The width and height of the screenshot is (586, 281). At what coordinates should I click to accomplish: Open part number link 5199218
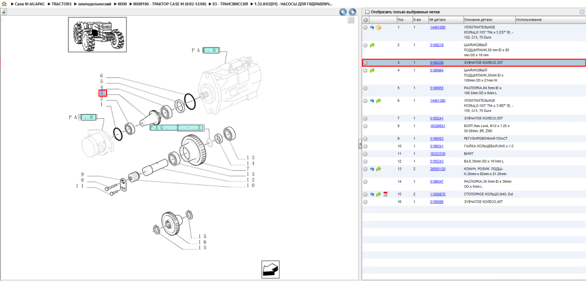pos(437,44)
